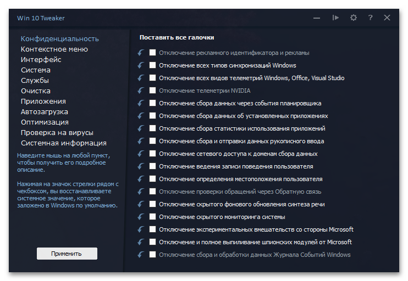Click label Отключение определения местоположения пользователя

point(241,179)
